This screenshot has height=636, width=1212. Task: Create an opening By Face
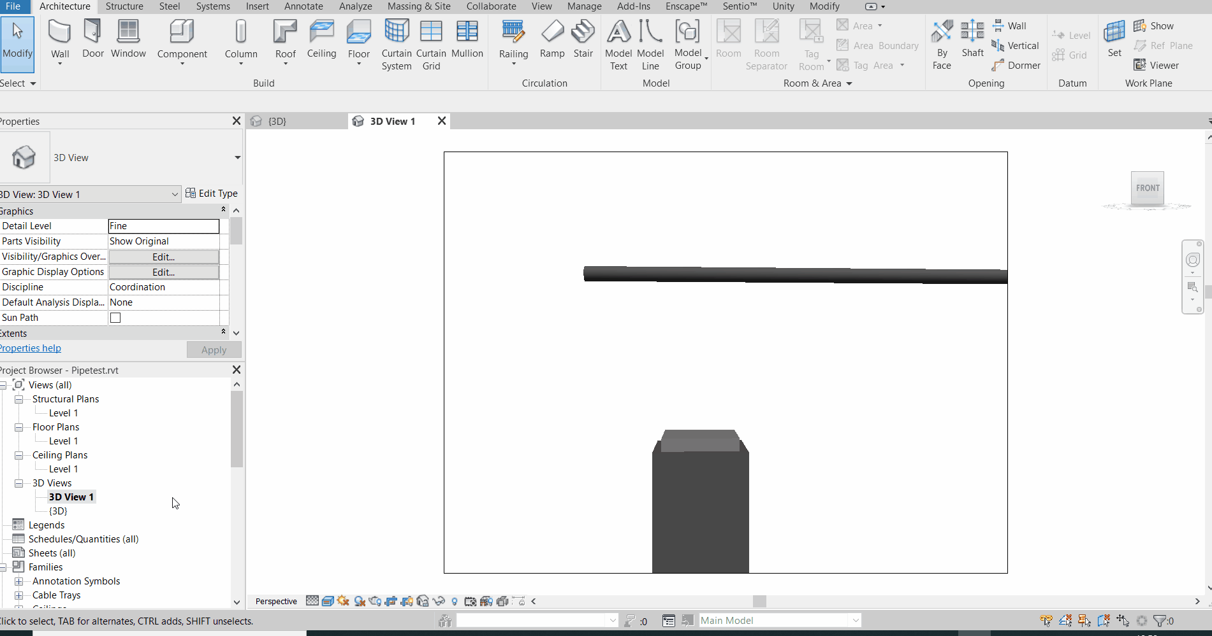tap(942, 45)
